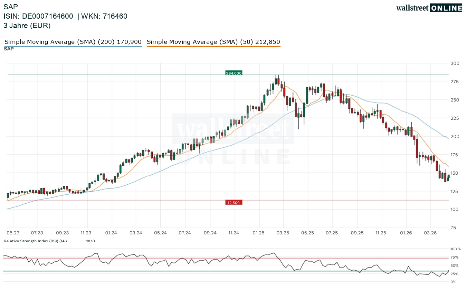Click the red 112,500 low price marker
Image resolution: width=466 pixels, height=291 pixels.
coord(234,203)
